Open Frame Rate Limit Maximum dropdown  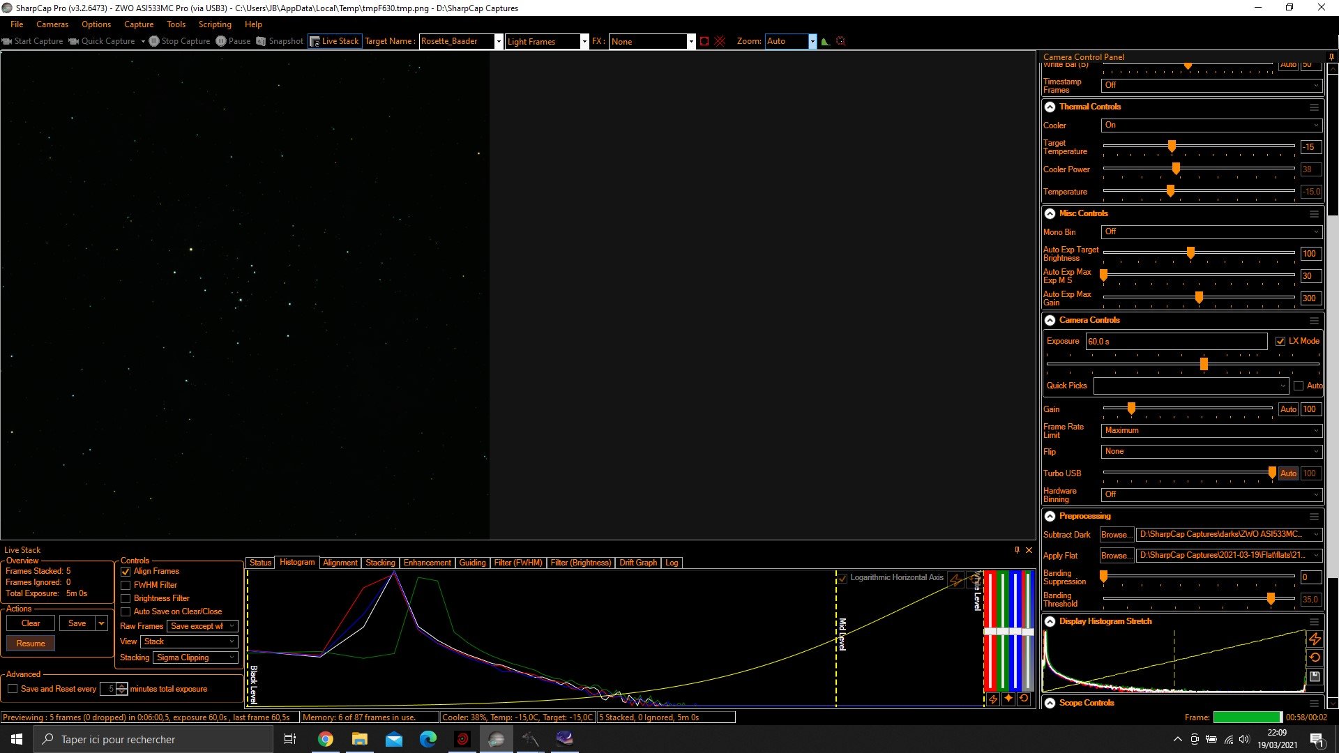pyautogui.click(x=1211, y=430)
